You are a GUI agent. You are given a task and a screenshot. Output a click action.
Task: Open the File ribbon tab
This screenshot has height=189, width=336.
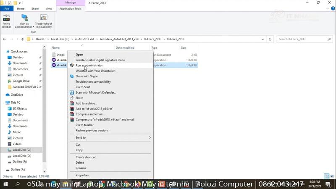click(7, 8)
